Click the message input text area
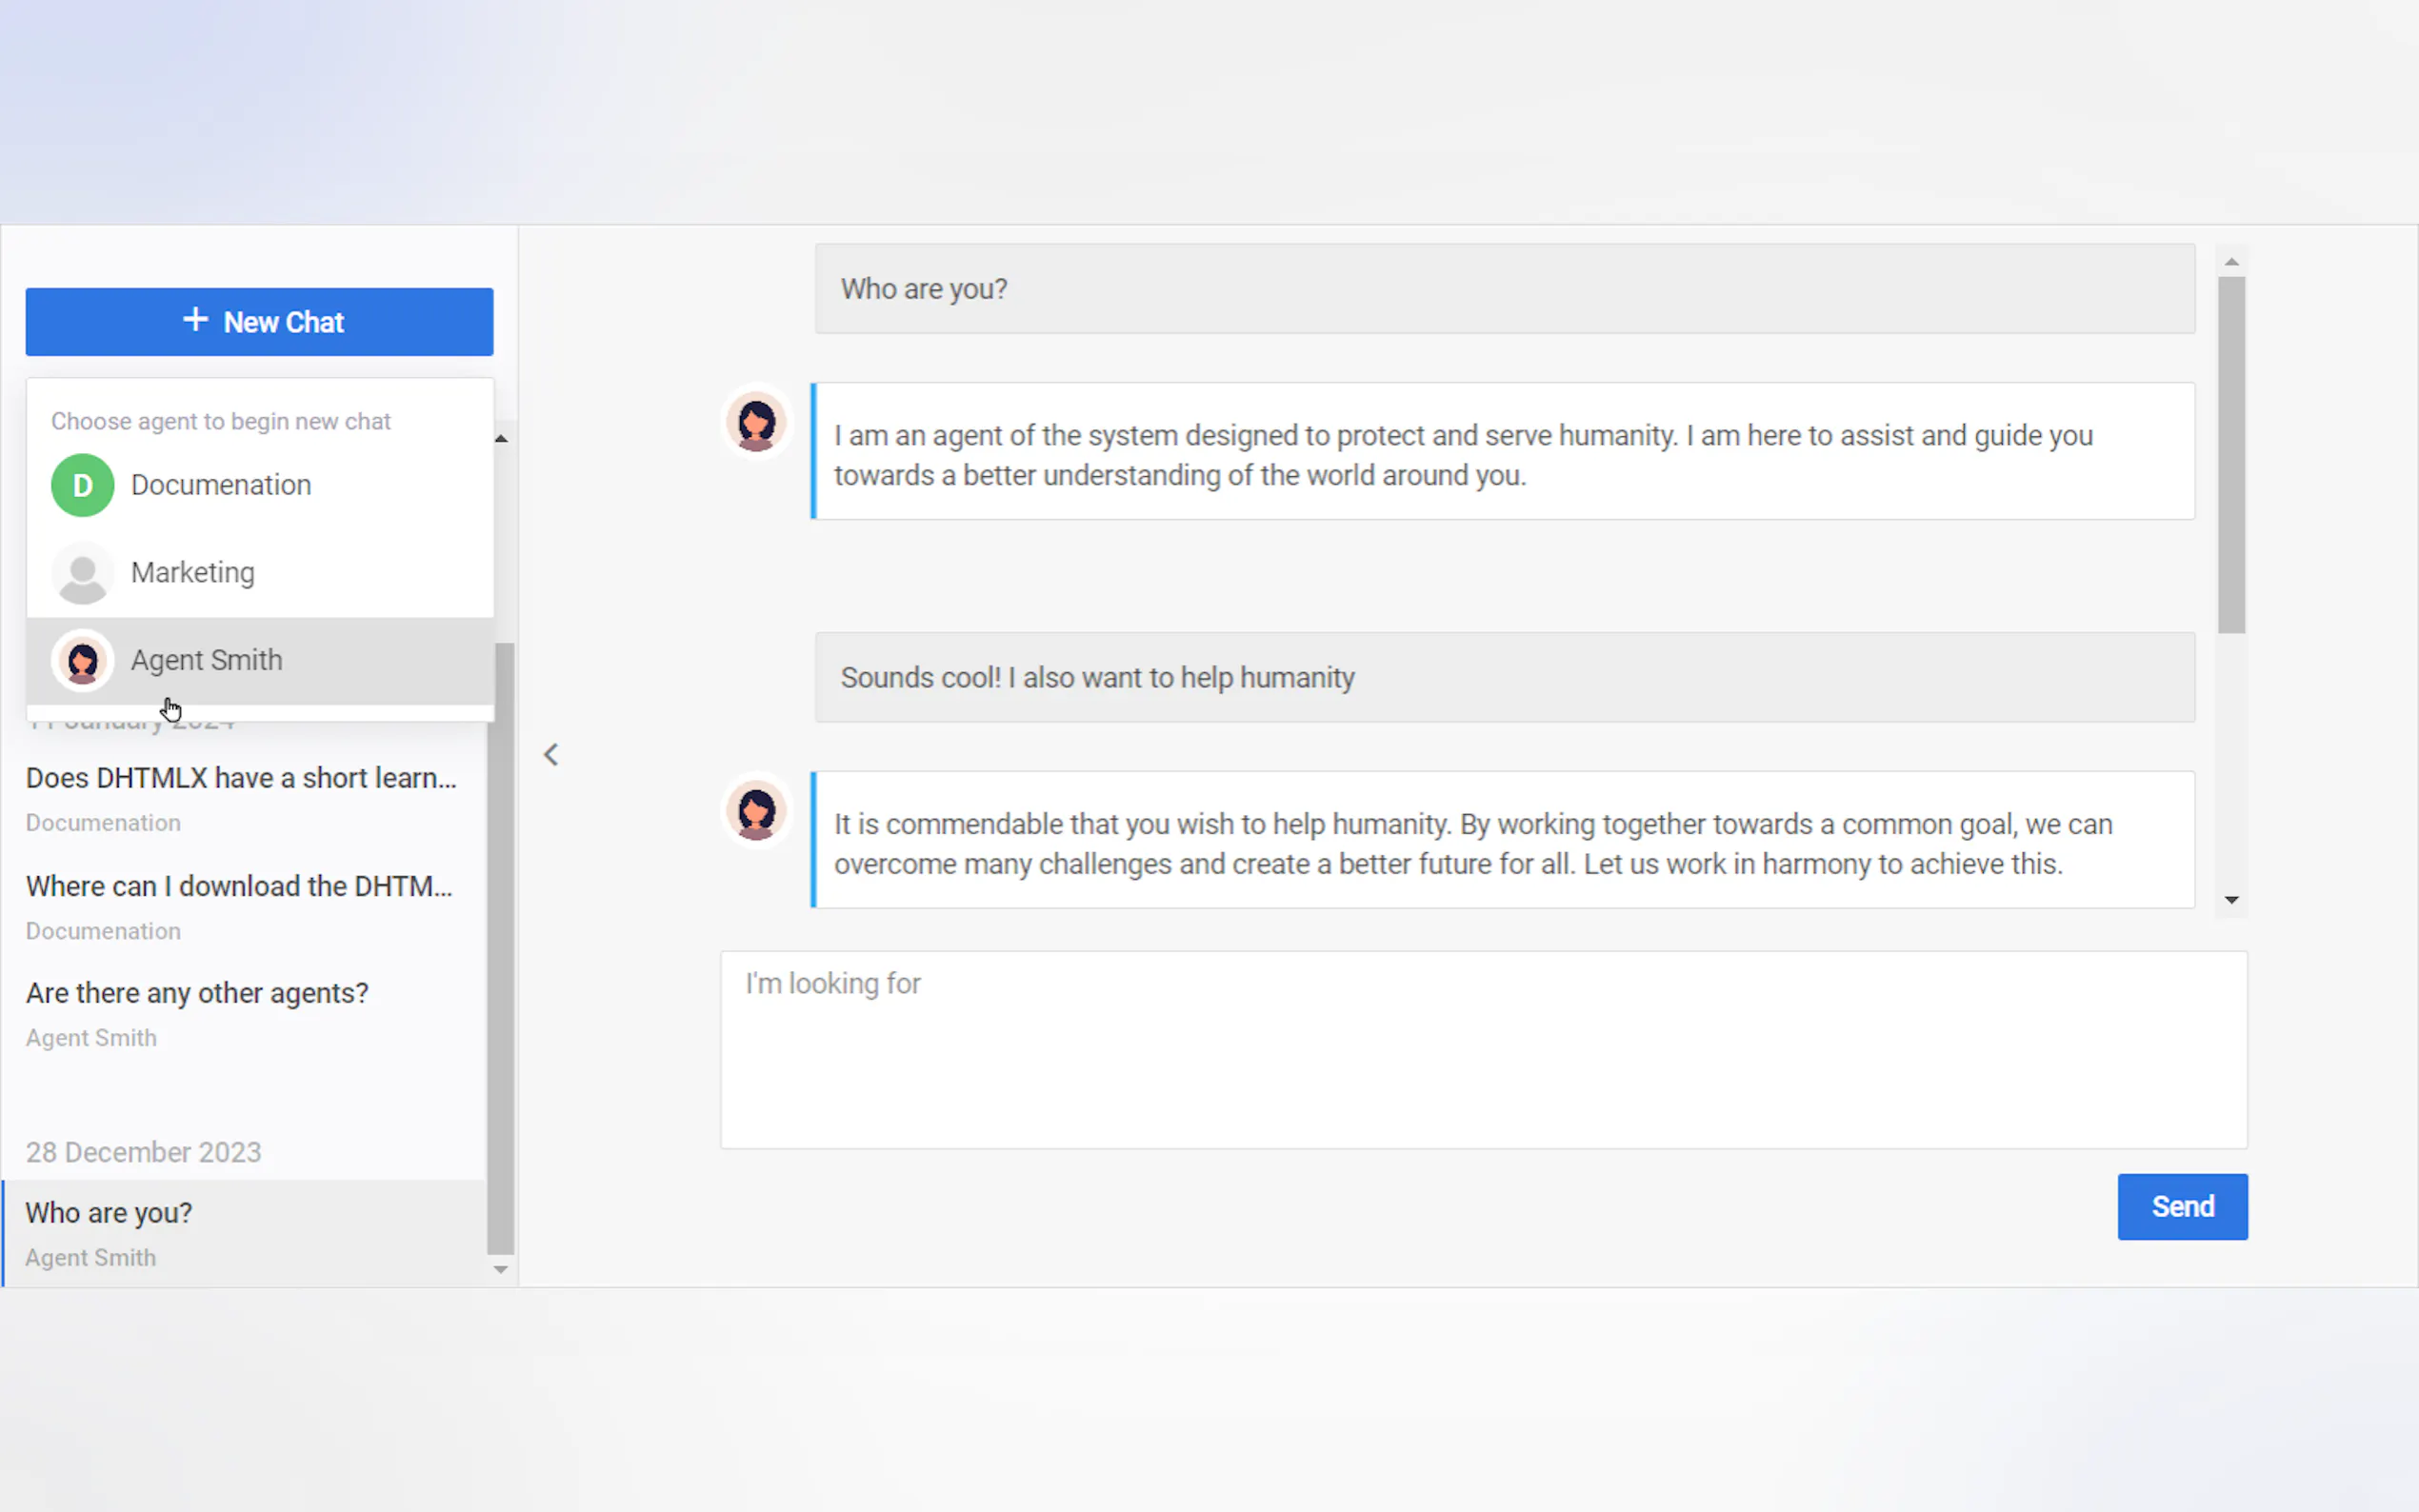 [1482, 1048]
